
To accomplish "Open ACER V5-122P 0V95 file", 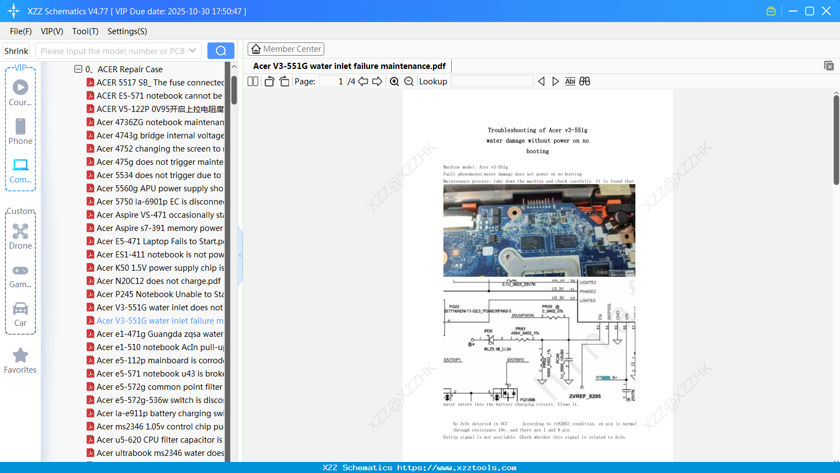I will [x=156, y=109].
